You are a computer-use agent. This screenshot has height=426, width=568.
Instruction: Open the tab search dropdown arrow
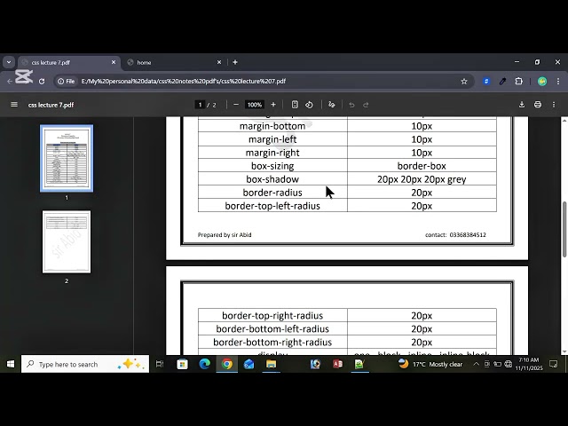click(x=9, y=62)
